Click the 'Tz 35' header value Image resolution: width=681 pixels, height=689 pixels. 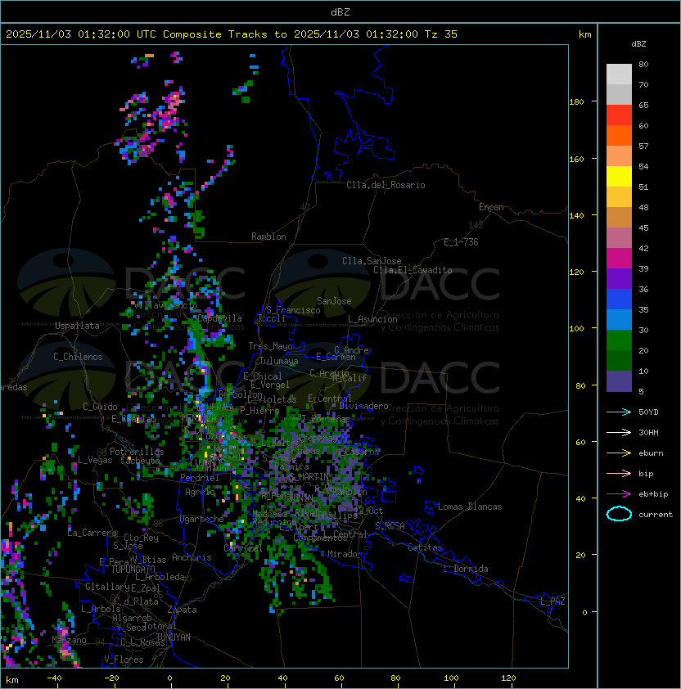[441, 34]
